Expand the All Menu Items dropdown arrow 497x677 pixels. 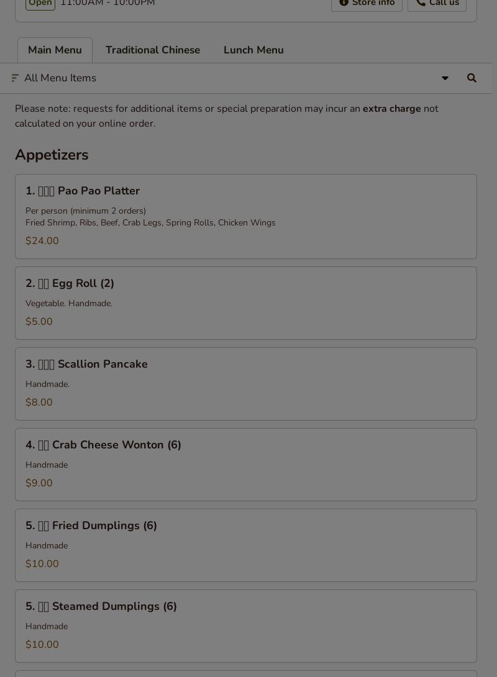pos(445,78)
